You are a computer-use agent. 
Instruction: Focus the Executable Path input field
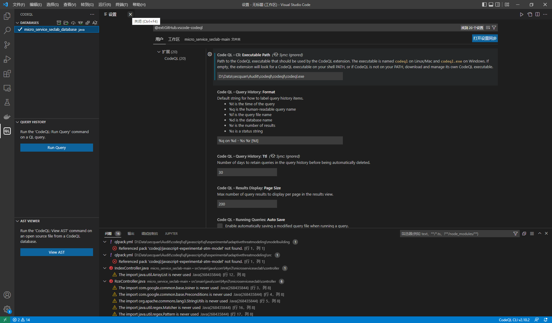coord(280,76)
